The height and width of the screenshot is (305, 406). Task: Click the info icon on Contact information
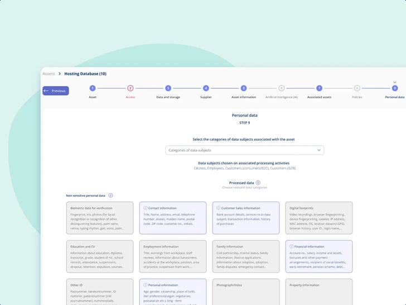tap(146, 208)
